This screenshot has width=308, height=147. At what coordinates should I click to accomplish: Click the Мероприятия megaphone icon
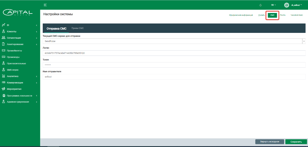[x=3, y=89]
